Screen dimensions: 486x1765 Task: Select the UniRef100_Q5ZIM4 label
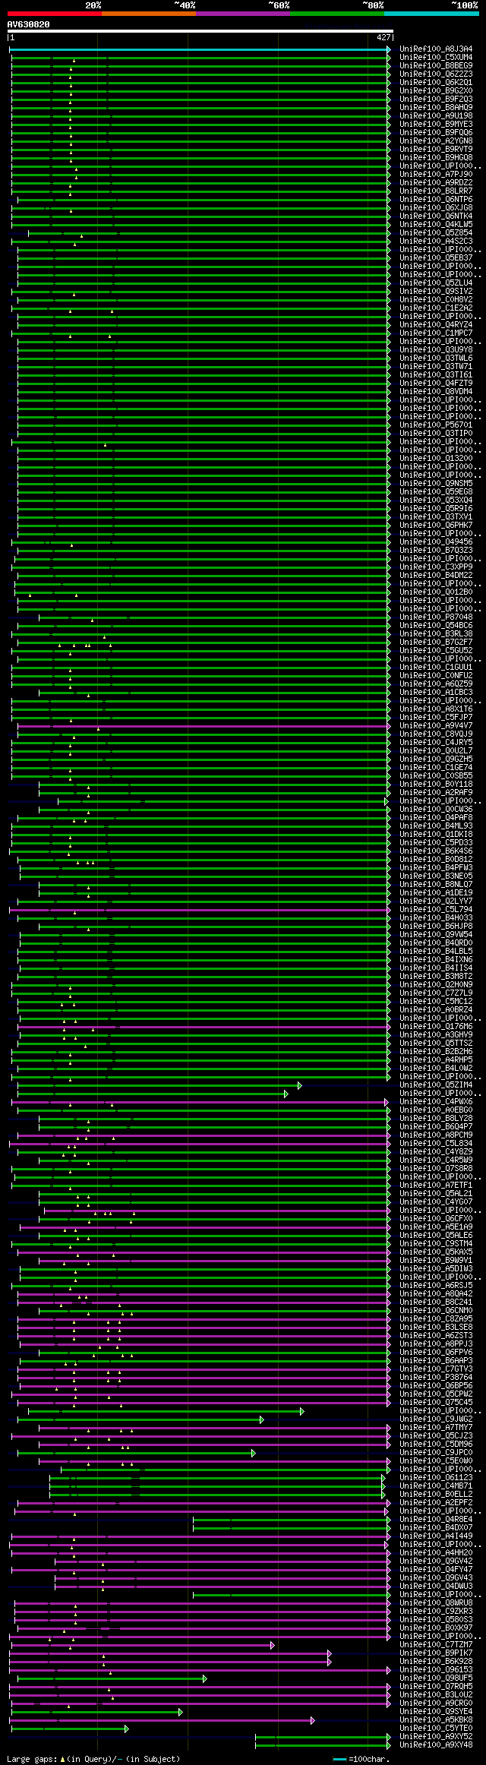coord(436,1085)
